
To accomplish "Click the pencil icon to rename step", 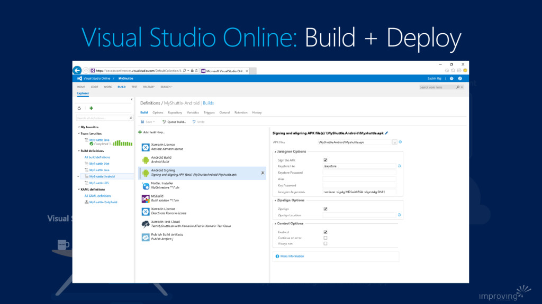I will (387, 134).
